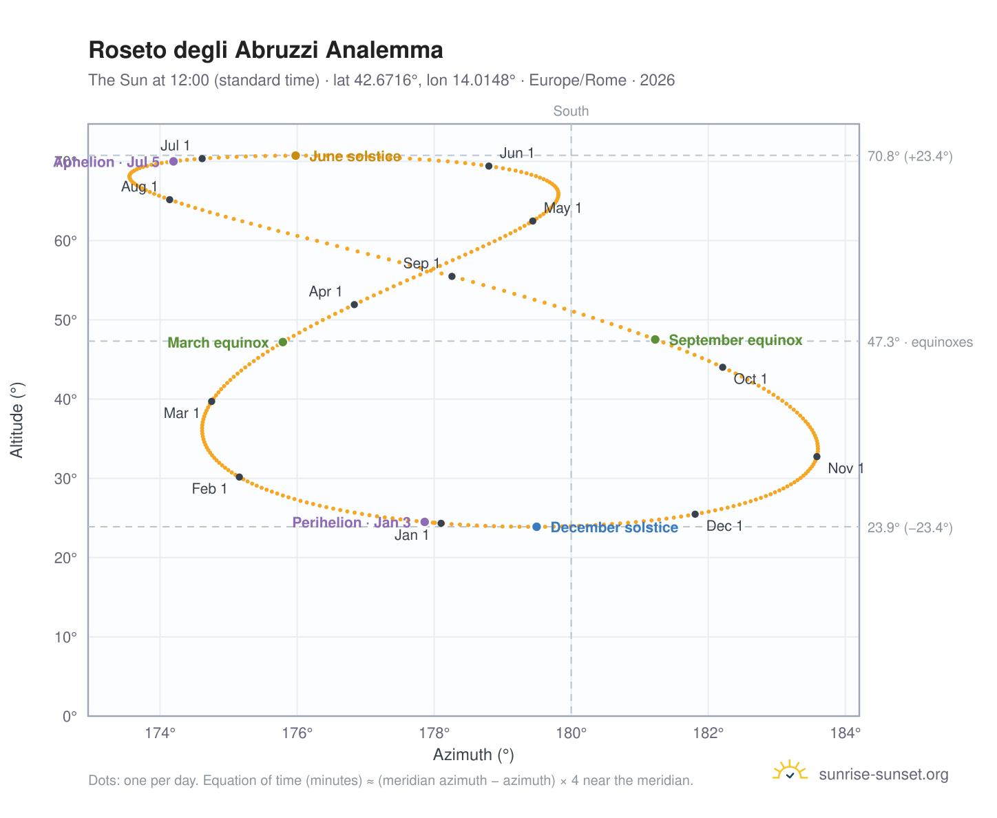
Task: Click the 'Dots: one per day' footnote
Action: [x=390, y=781]
